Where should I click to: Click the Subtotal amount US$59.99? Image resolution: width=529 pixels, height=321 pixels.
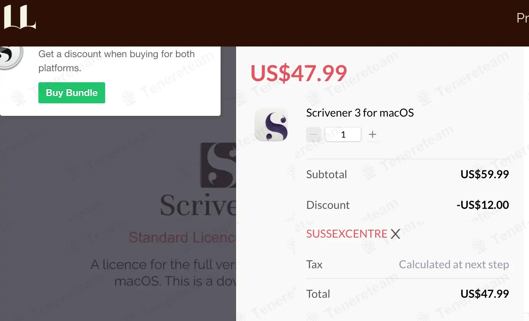pos(485,174)
